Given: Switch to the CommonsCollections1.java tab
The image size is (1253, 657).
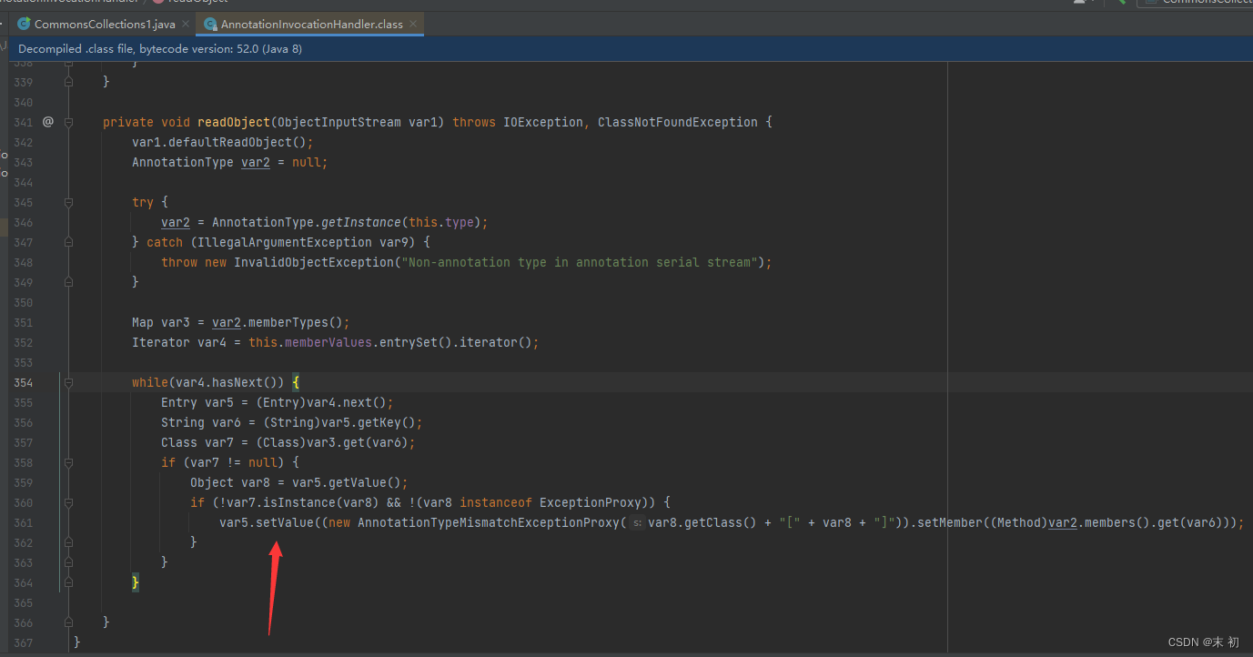Looking at the screenshot, I should [105, 25].
